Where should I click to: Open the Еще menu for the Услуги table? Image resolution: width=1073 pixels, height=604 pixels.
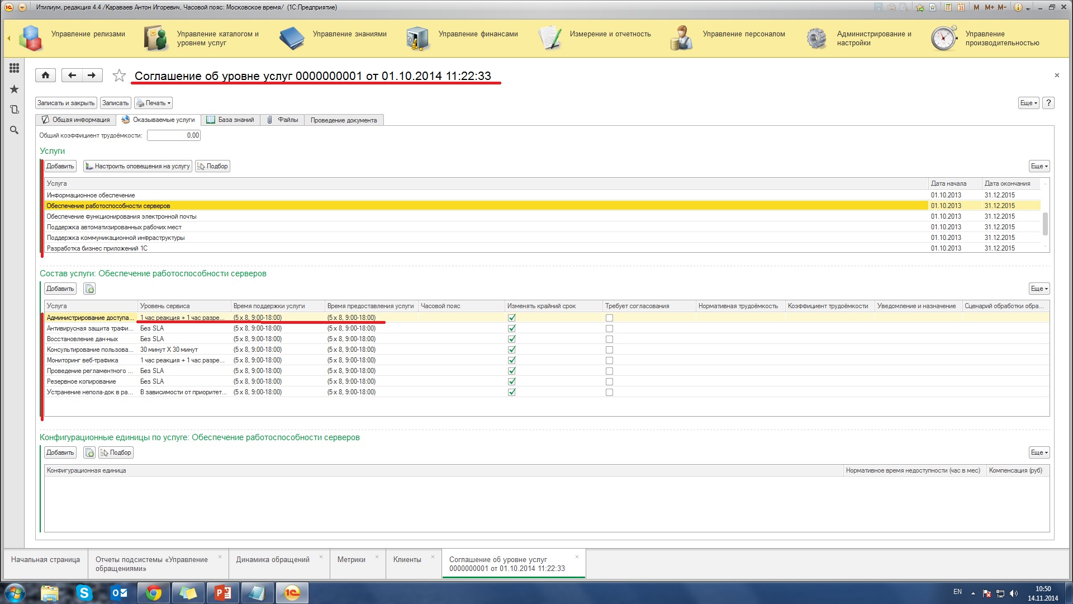coord(1039,166)
